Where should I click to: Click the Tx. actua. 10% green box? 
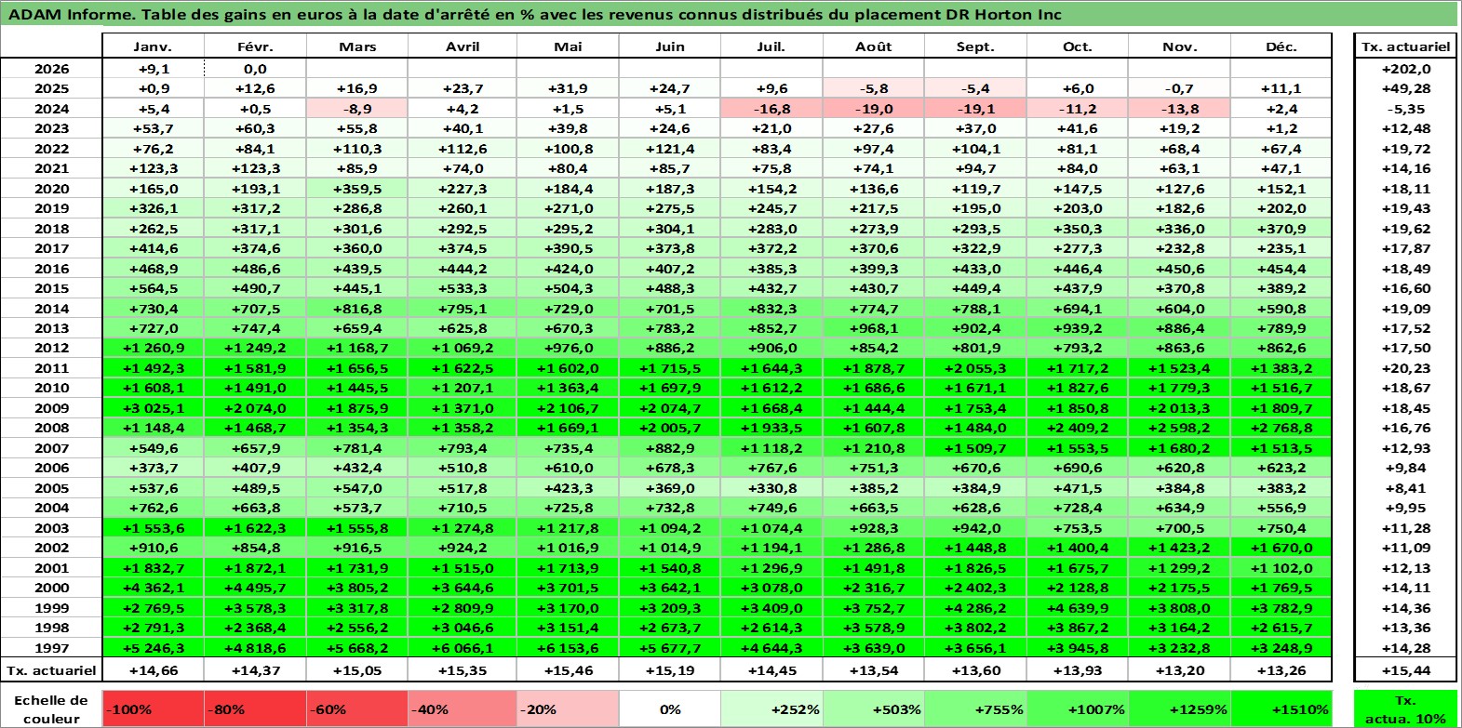[1405, 708]
